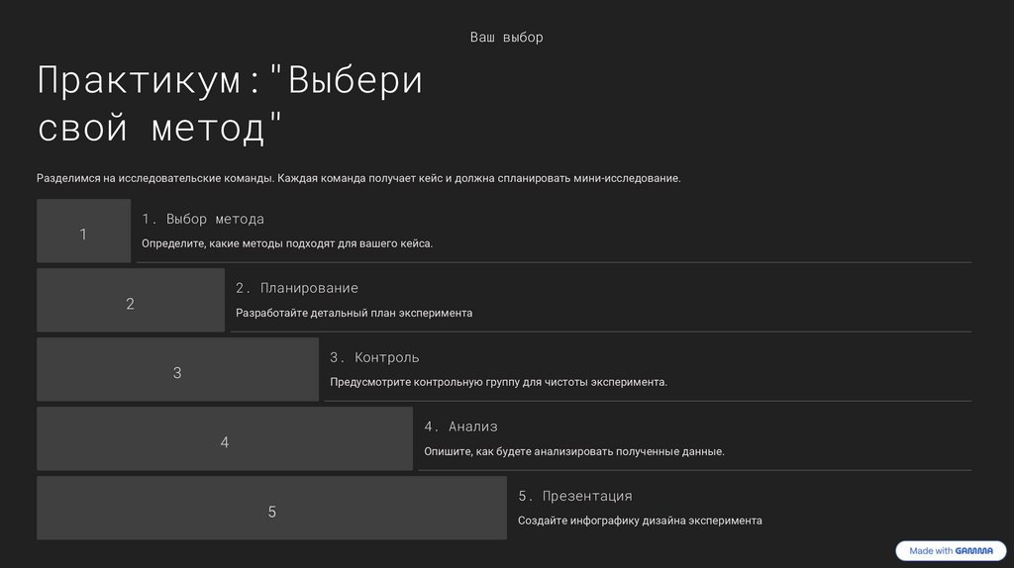Screen dimensions: 1014x568
Task: Click the text 'Определите, какие методы подходят для вашего кейса'
Action: (x=287, y=243)
